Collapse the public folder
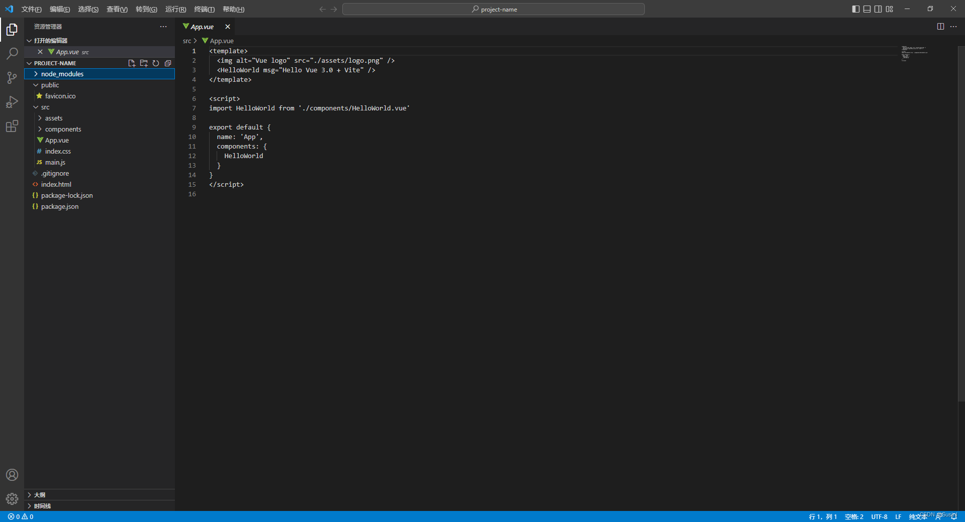This screenshot has height=522, width=965. tap(100, 85)
